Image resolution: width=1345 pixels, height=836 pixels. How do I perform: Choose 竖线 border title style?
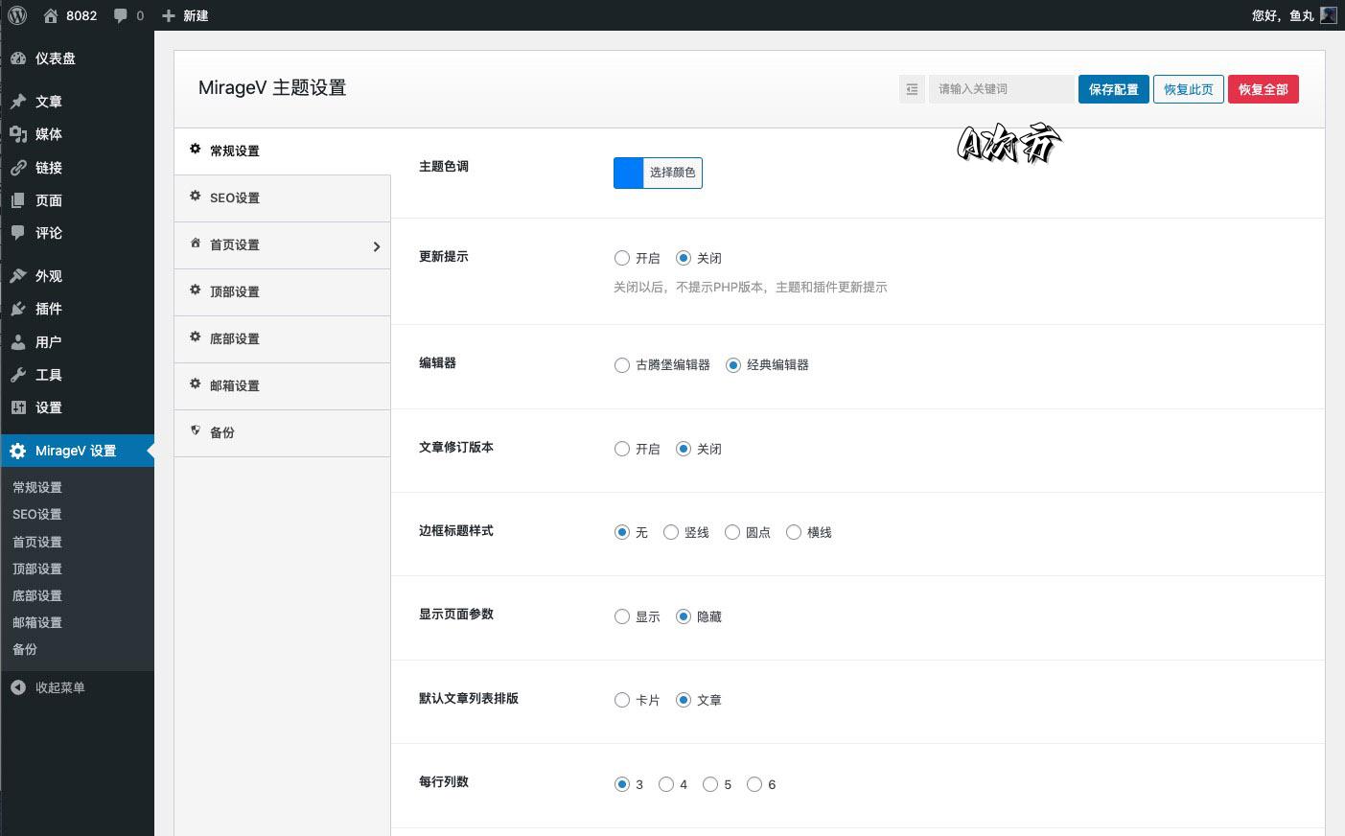point(671,532)
